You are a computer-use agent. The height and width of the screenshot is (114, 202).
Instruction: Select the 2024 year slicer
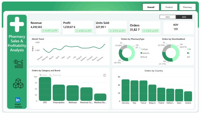[168, 17]
